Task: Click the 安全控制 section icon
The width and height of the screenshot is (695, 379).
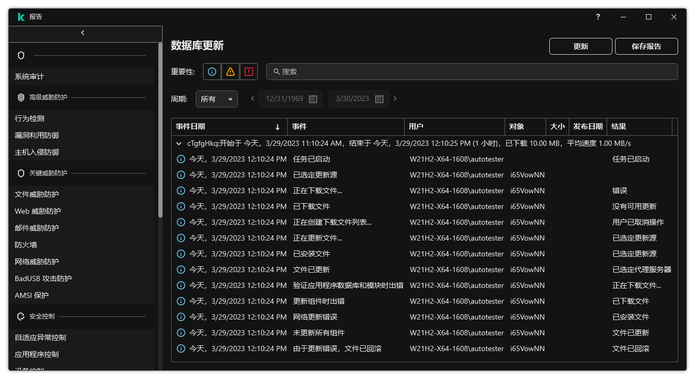Action: pyautogui.click(x=21, y=316)
